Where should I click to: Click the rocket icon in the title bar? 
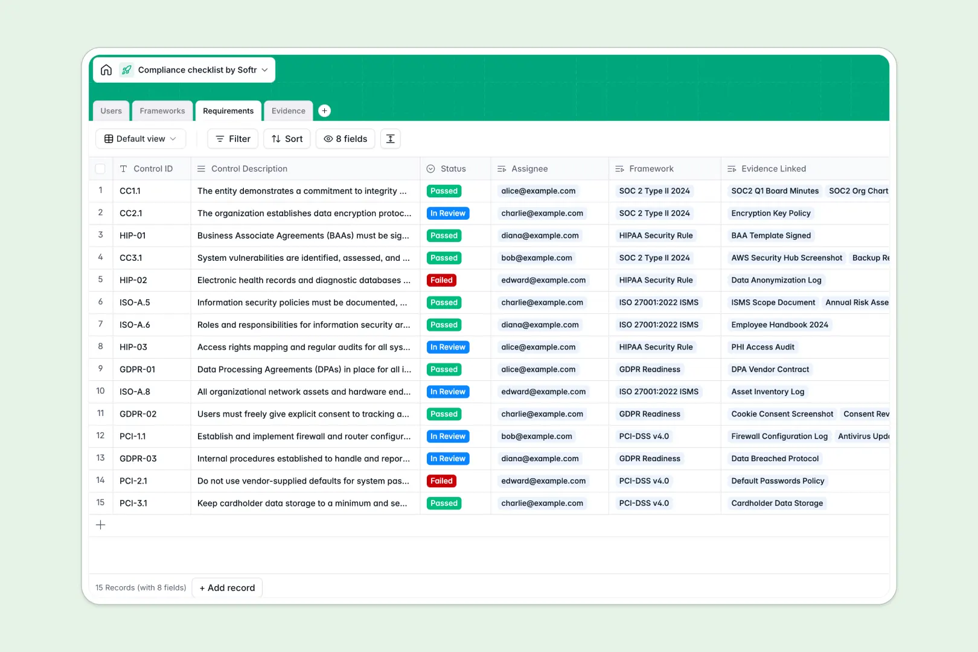point(126,69)
